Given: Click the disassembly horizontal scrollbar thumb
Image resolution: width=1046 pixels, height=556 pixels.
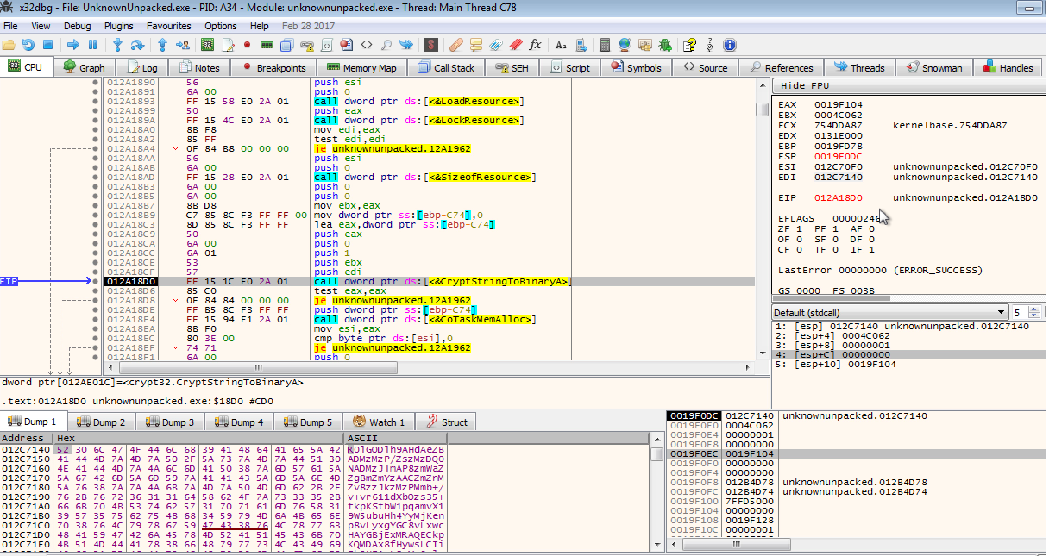Looking at the screenshot, I should [x=258, y=368].
